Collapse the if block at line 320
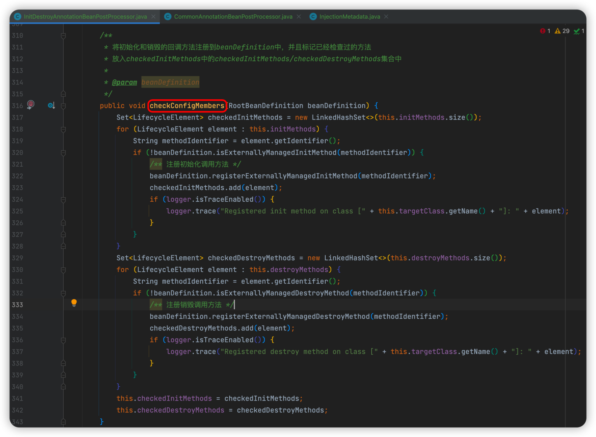 pyautogui.click(x=63, y=153)
